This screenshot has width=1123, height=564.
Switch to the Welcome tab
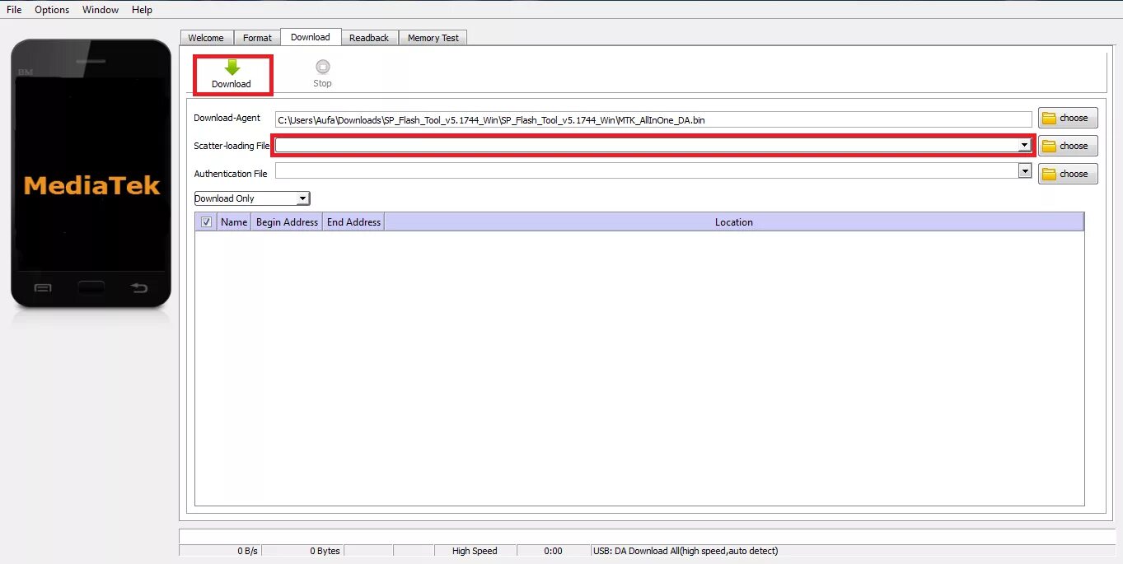point(206,38)
